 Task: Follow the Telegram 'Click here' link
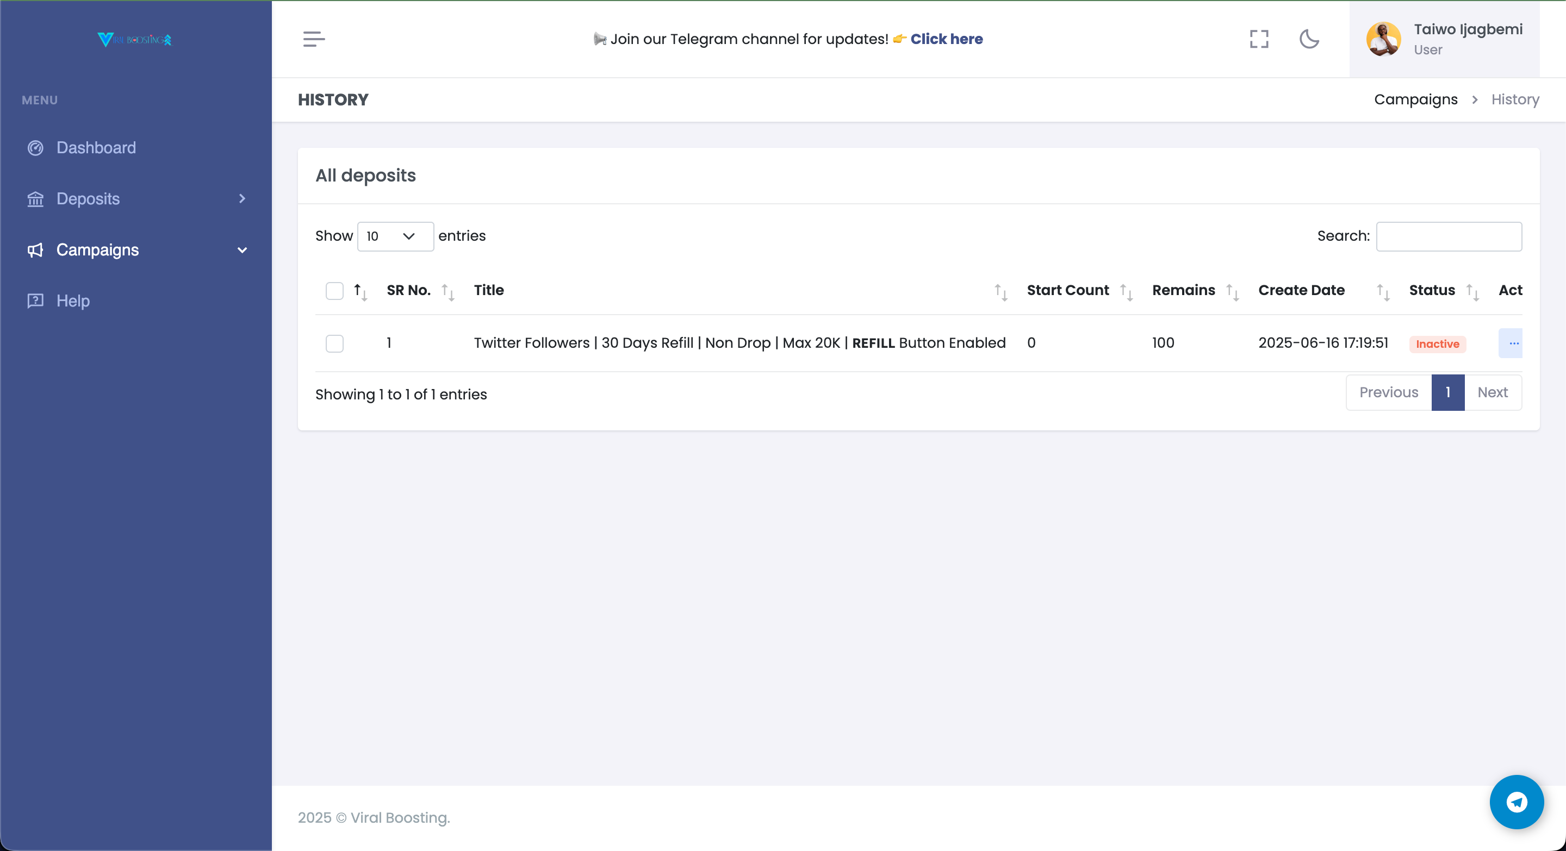(946, 39)
